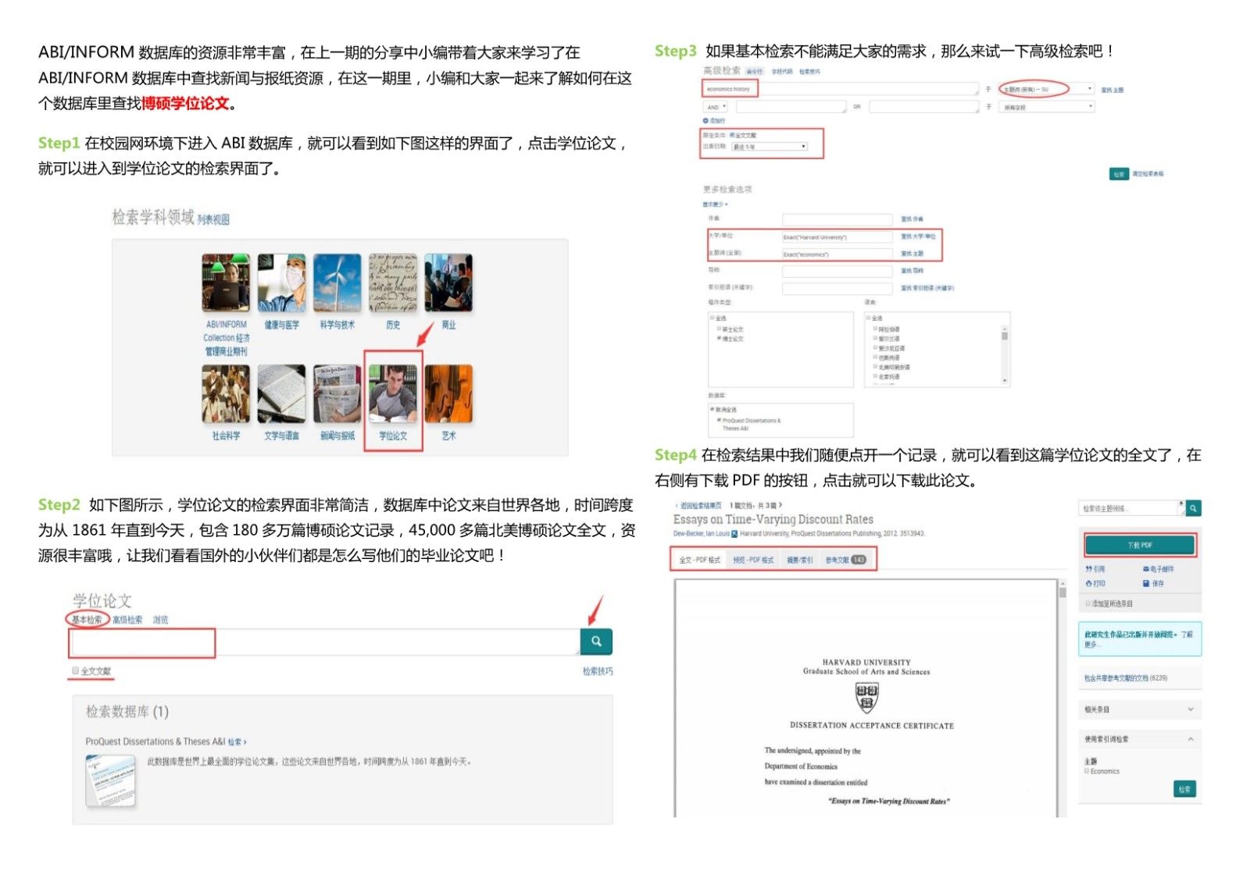Toggle the 添加至所选条目 checkbox
1250x883 pixels.
[1087, 604]
